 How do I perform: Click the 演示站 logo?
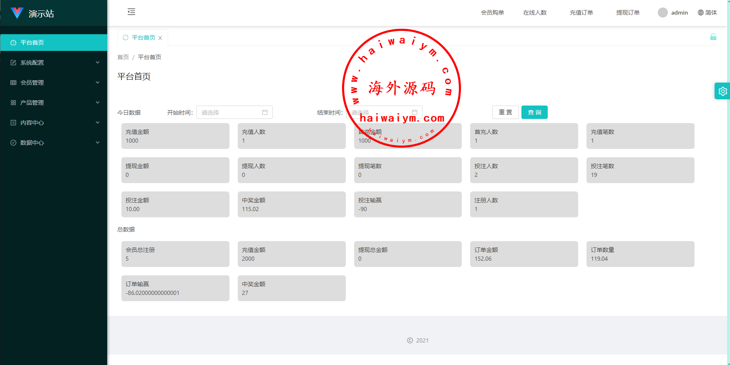(x=17, y=13)
